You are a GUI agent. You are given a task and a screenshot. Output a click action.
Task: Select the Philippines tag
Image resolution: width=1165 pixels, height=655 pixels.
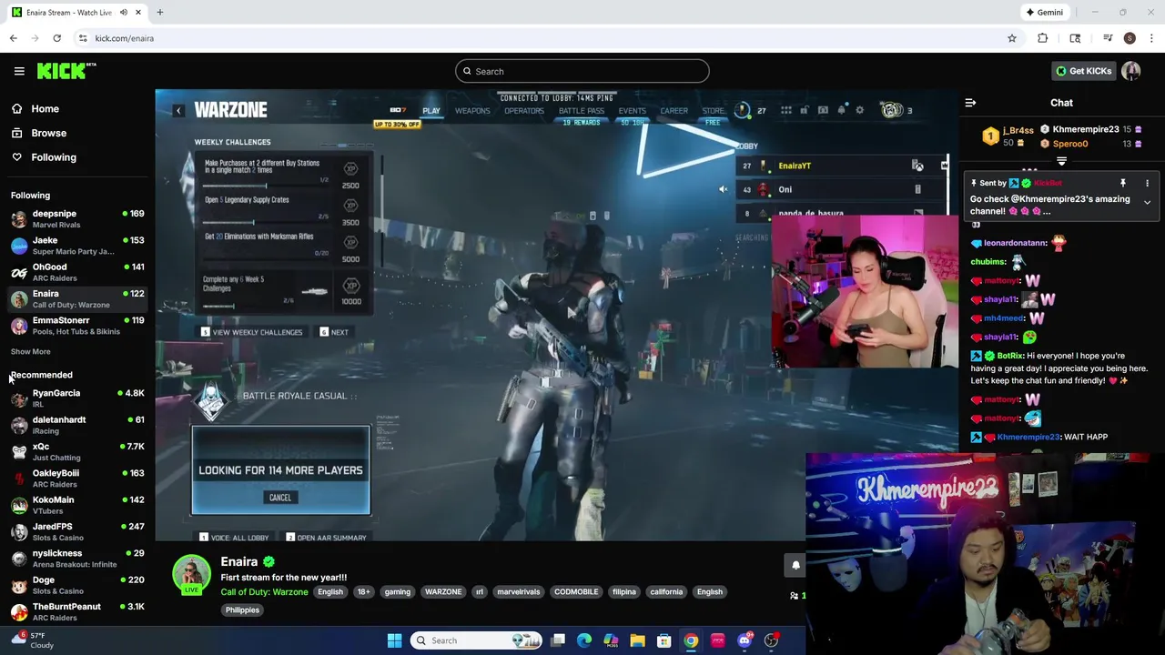242,610
